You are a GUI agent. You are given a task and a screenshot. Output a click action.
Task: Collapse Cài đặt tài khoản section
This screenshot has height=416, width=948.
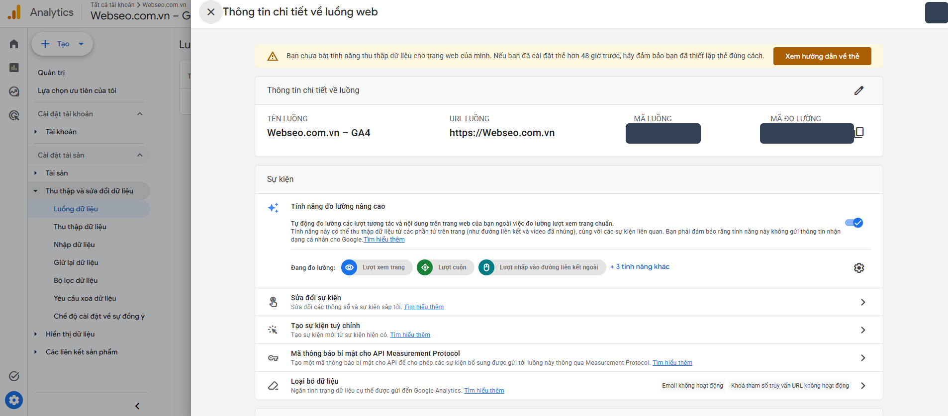click(x=140, y=114)
